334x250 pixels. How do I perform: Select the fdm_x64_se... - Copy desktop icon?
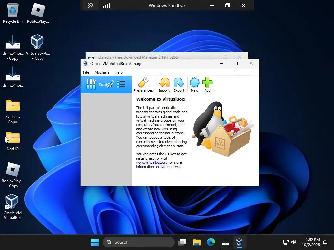pyautogui.click(x=13, y=48)
